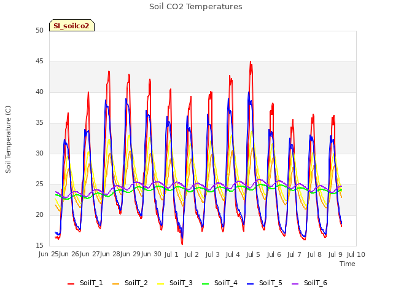This screenshot has width=393, height=295.
Task: Click the SI_soilco2 label box
Action: click(72, 25)
